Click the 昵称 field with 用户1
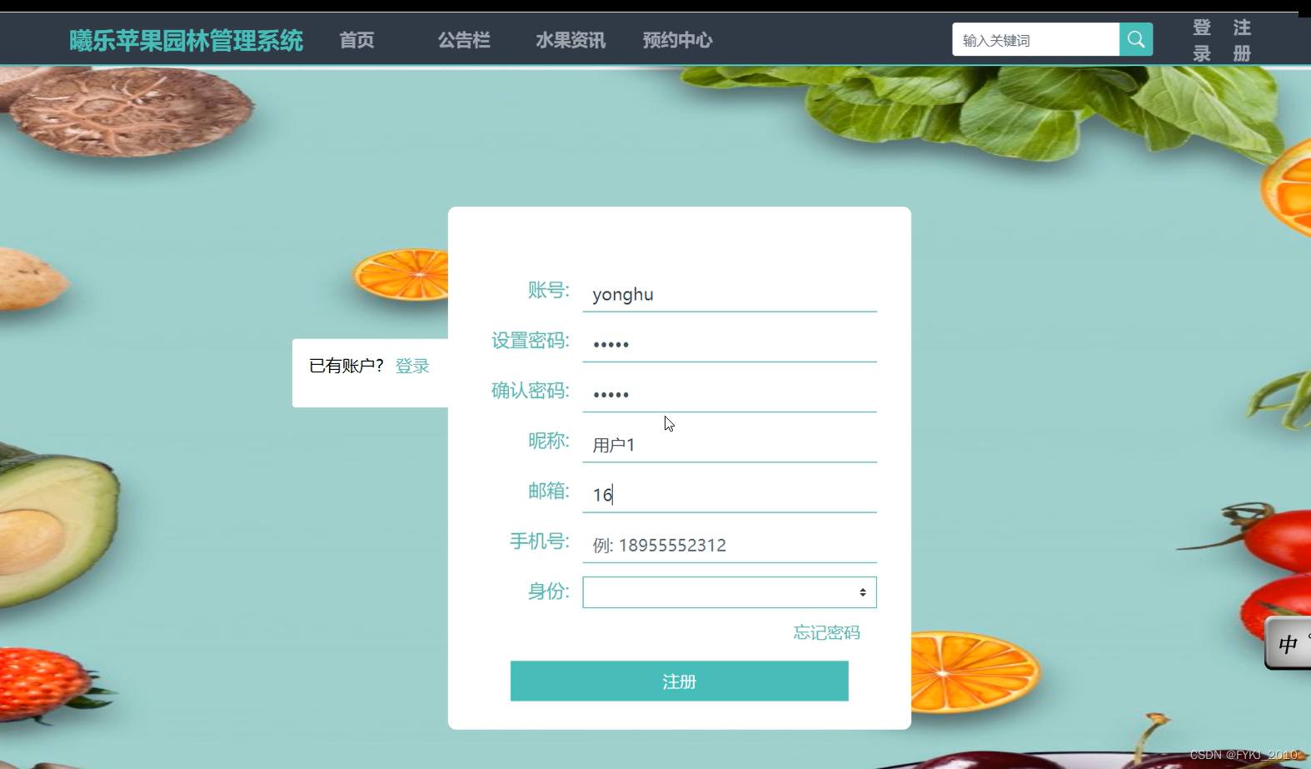Image resolution: width=1311 pixels, height=769 pixels. [x=730, y=445]
